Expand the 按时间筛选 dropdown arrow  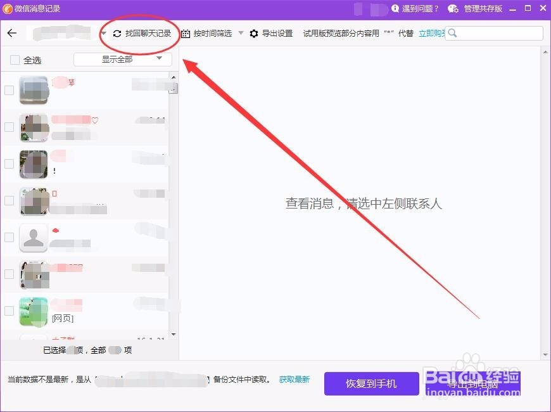pyautogui.click(x=241, y=33)
